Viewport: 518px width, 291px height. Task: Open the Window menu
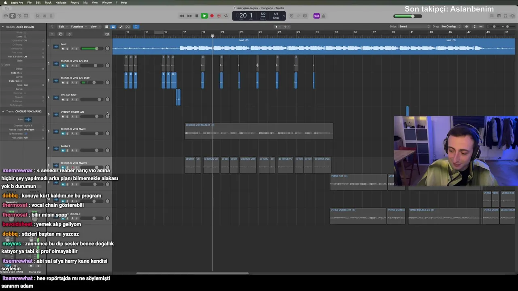pos(107,2)
